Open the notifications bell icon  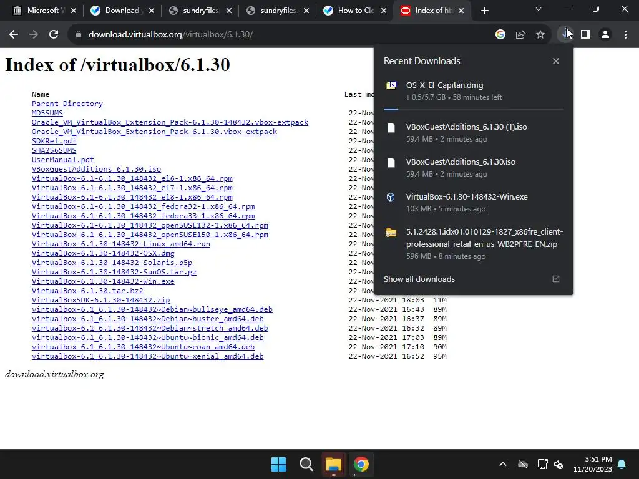(x=622, y=464)
